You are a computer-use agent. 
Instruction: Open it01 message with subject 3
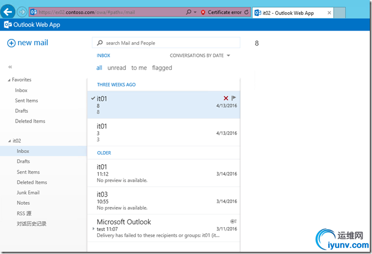[164, 132]
